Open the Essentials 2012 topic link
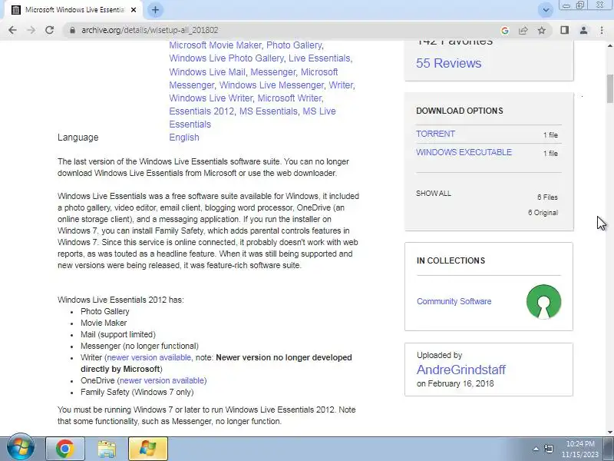This screenshot has width=614, height=461. tap(202, 111)
